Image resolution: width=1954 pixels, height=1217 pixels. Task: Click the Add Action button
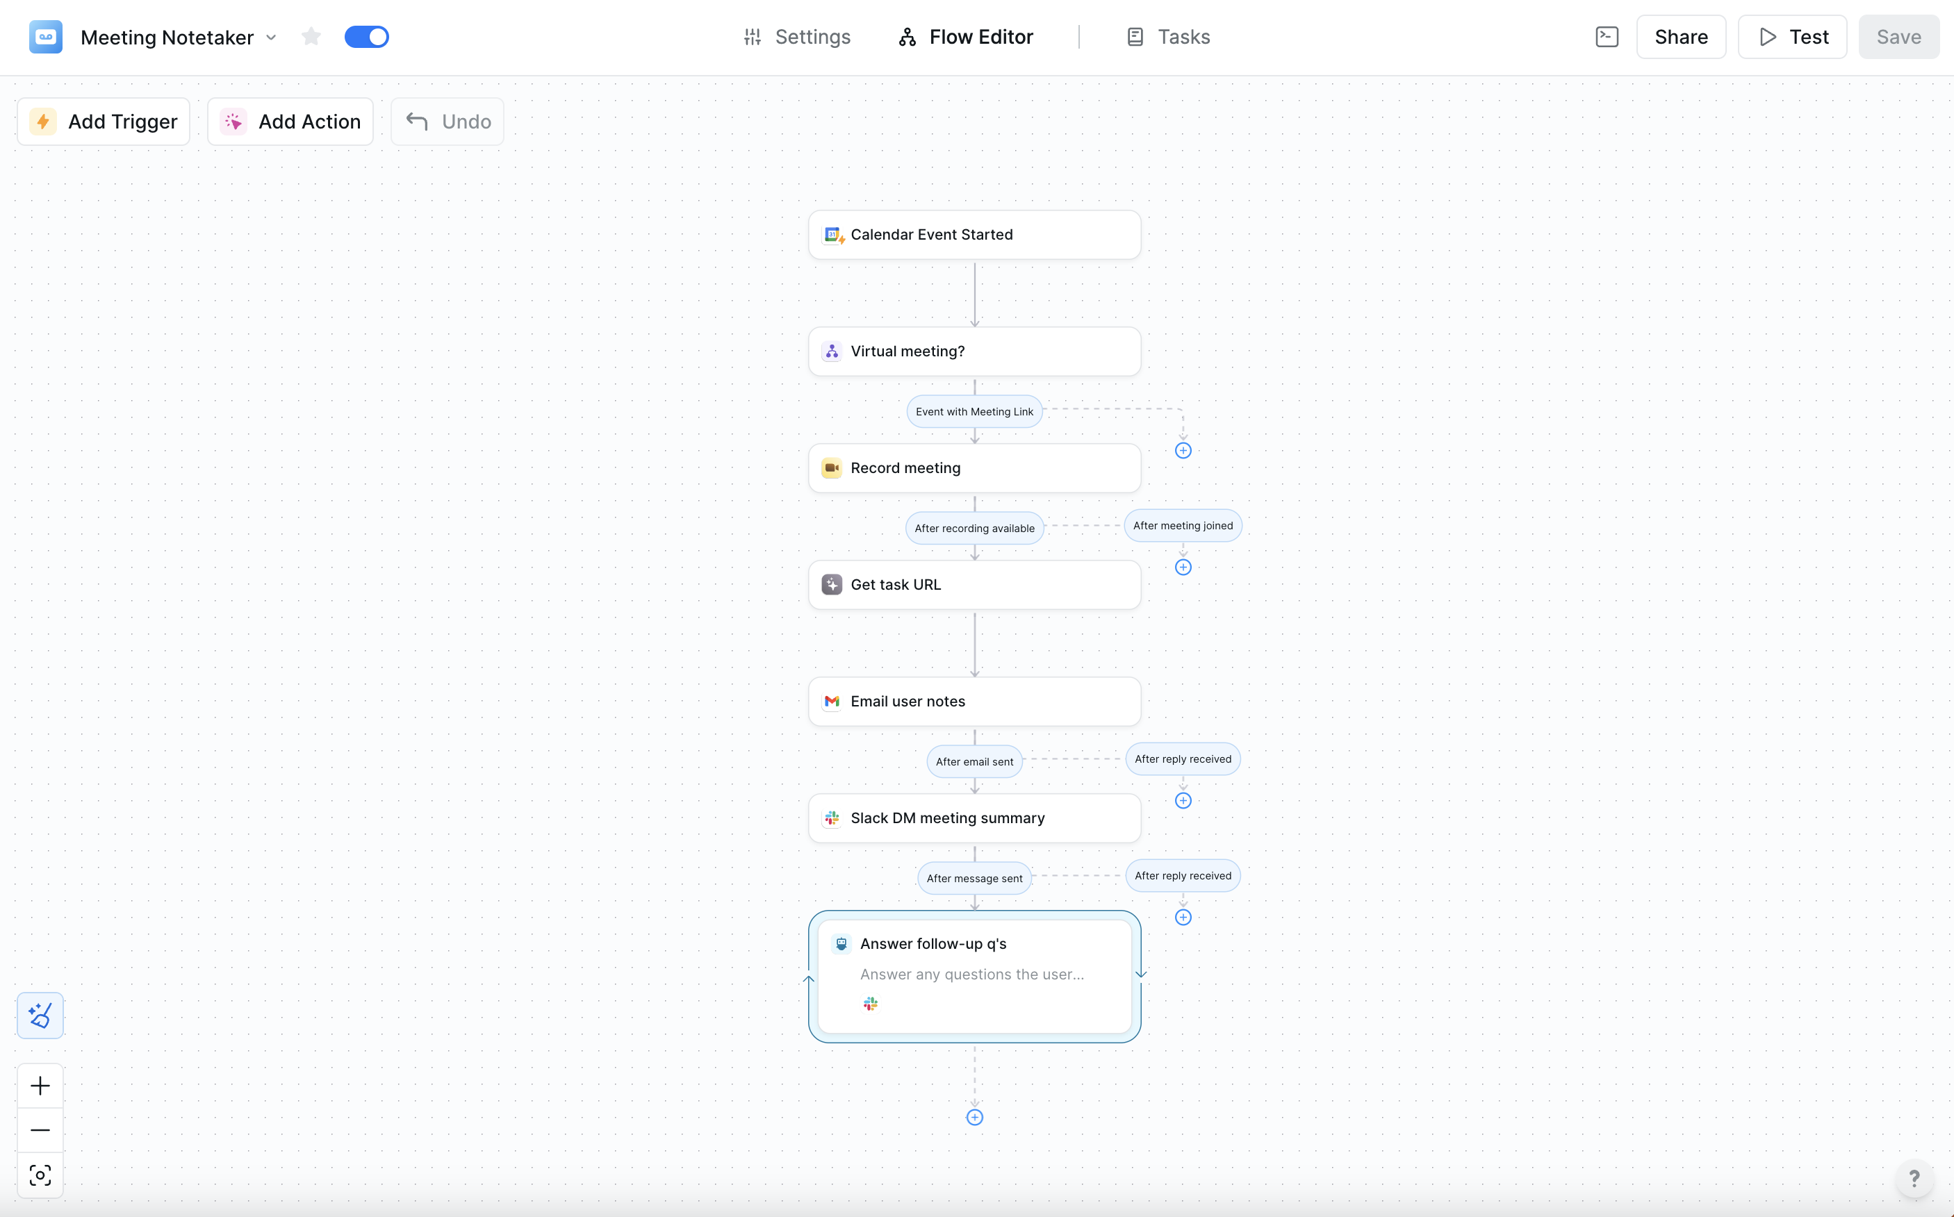290,122
